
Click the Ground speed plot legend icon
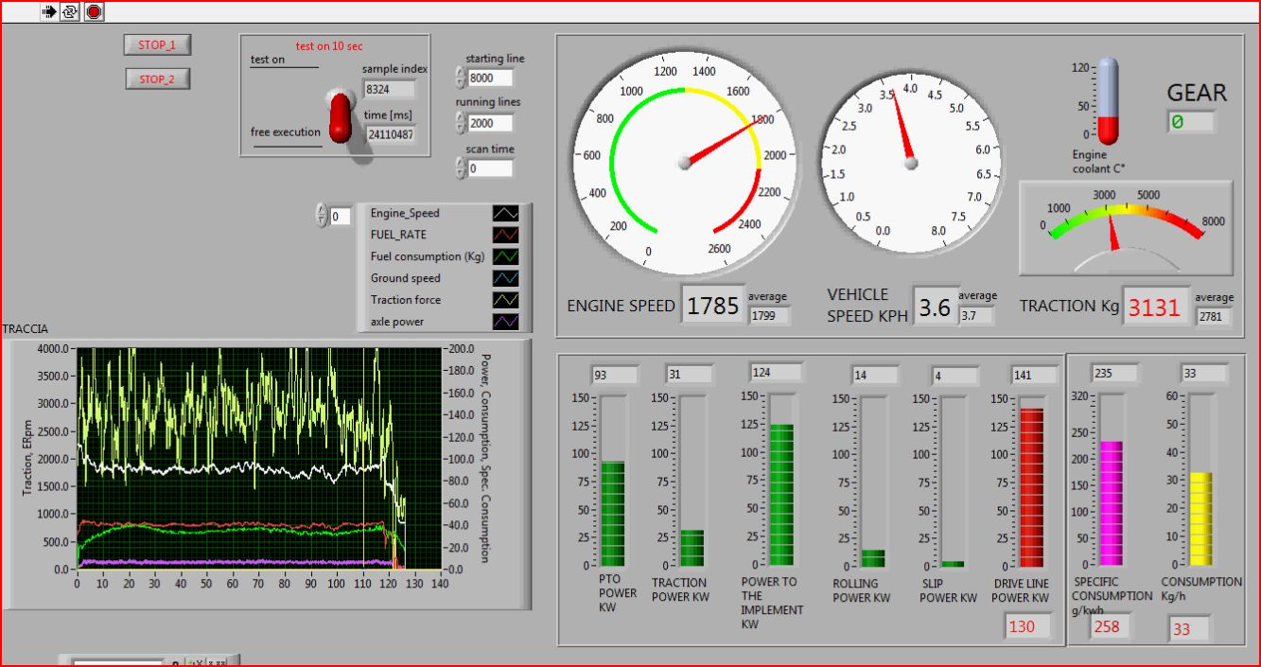point(505,279)
